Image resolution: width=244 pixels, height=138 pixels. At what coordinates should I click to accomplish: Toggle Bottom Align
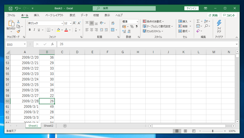[x=97, y=23]
